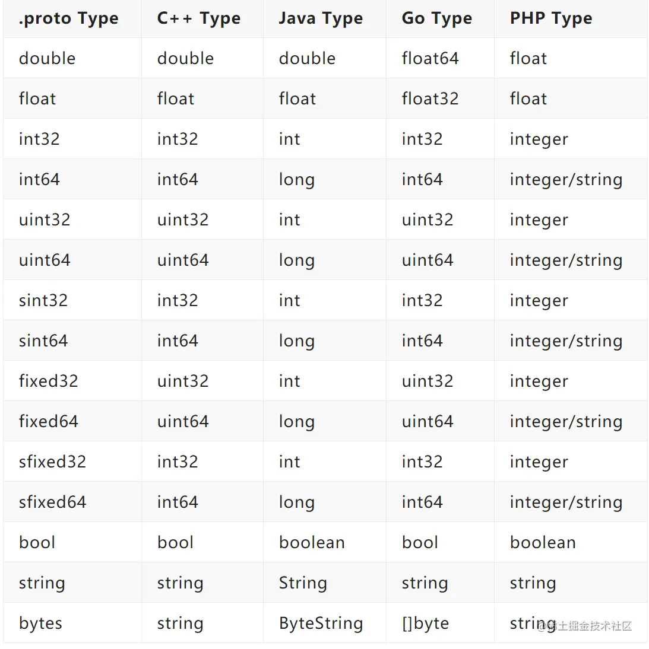649x649 pixels.
Task: Click the "Go Type" column header
Action: [436, 18]
